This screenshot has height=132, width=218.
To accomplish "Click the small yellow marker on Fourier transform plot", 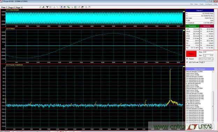I will [x=184, y=67].
